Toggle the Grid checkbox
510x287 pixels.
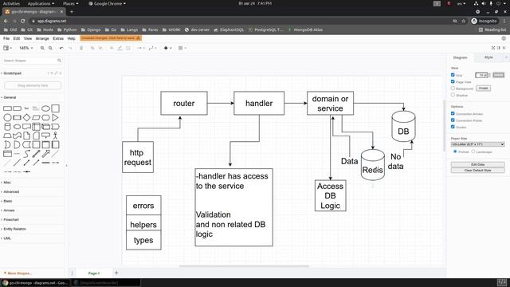[x=453, y=75]
